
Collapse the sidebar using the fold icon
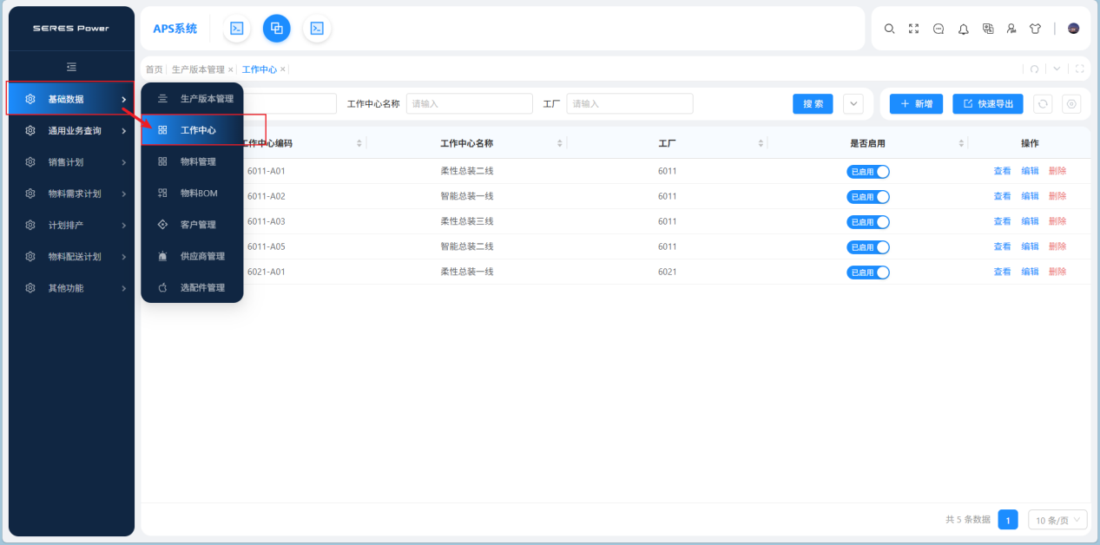pyautogui.click(x=71, y=67)
